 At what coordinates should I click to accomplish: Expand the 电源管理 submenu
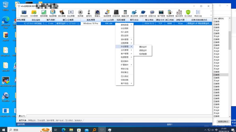(x=125, y=57)
